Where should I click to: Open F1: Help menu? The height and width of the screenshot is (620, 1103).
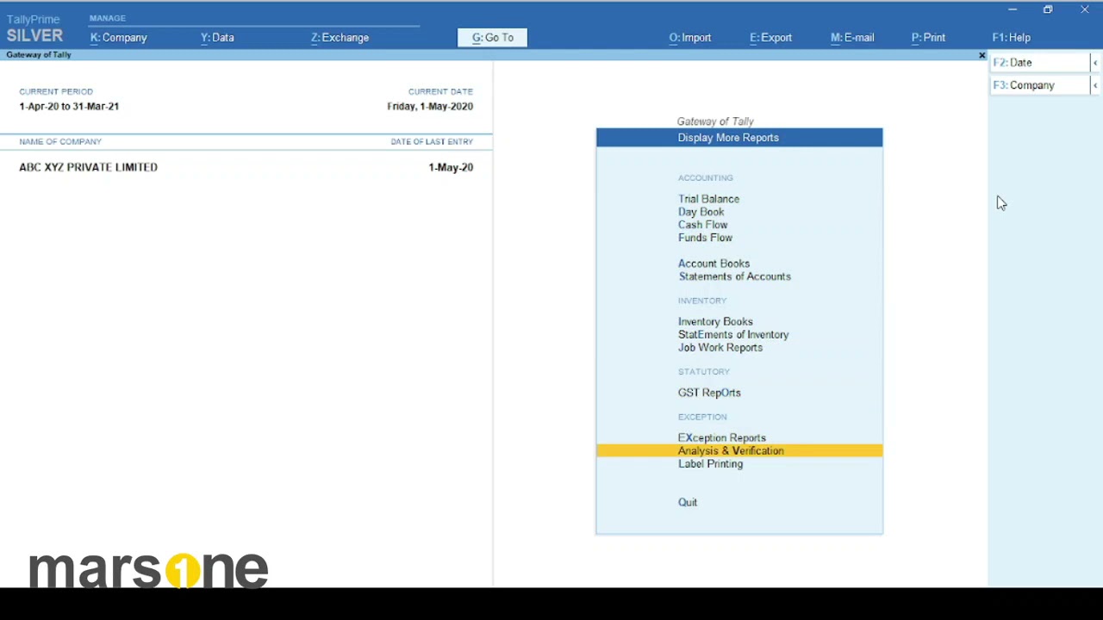(x=1011, y=38)
